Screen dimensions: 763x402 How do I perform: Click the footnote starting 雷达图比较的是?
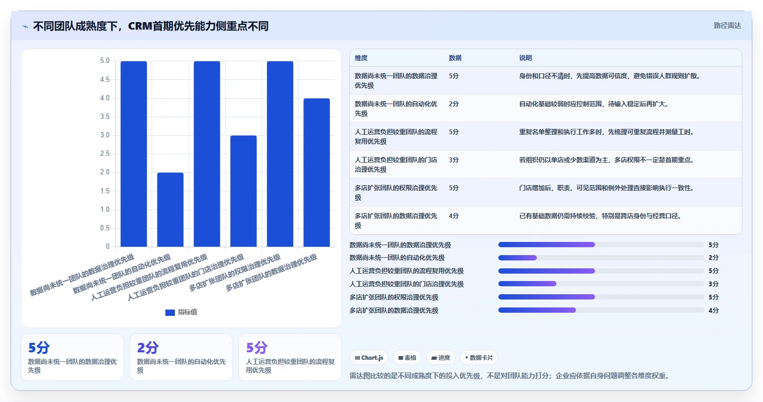click(509, 376)
